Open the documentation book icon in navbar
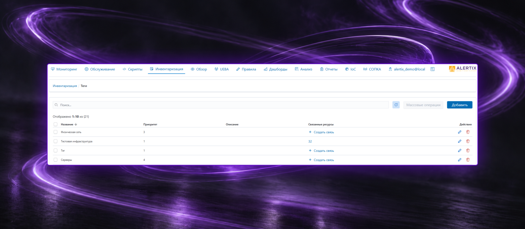Screen dimensions: 525x229 coord(432,69)
